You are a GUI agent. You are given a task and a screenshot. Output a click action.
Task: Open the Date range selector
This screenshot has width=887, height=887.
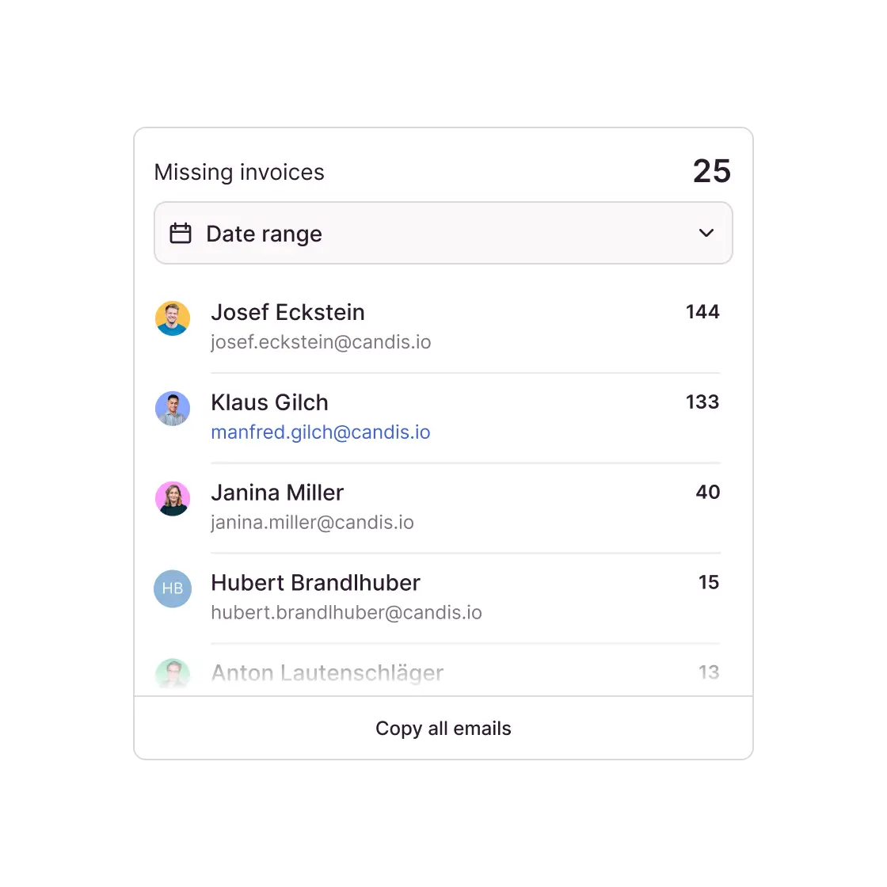(443, 233)
